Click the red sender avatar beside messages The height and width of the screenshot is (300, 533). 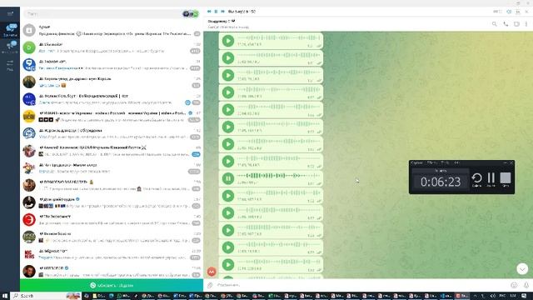click(212, 272)
